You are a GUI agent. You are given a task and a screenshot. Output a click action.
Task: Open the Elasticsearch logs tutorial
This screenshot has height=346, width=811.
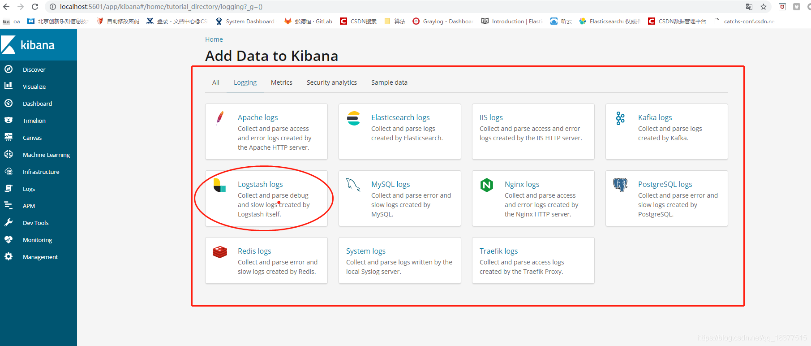coord(400,132)
